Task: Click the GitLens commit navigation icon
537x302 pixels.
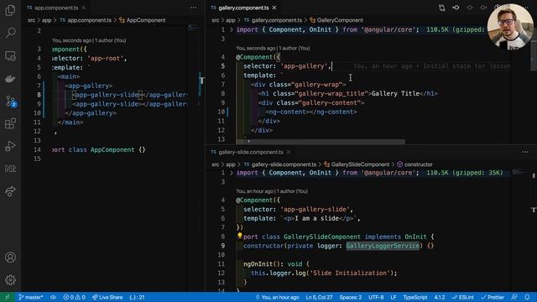Action: tap(456, 8)
